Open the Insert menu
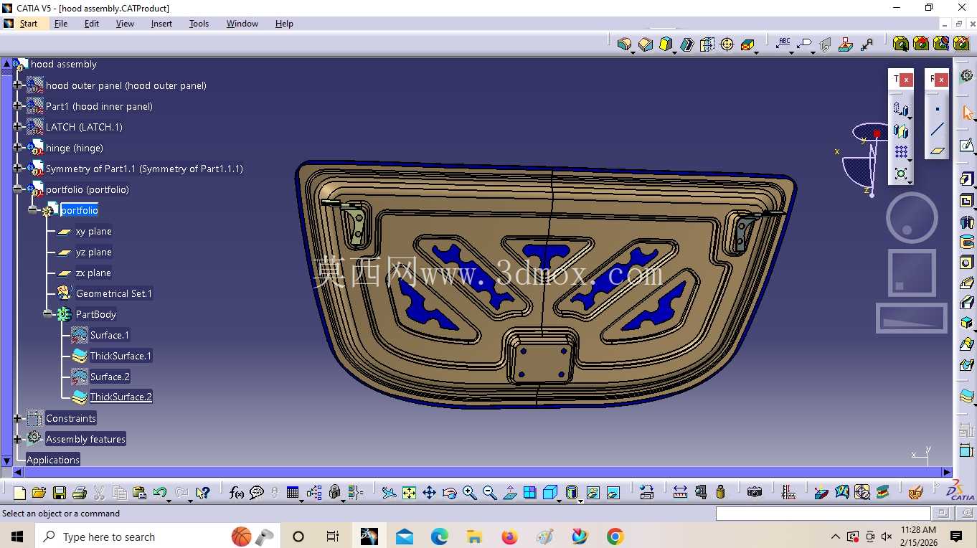 [x=161, y=24]
